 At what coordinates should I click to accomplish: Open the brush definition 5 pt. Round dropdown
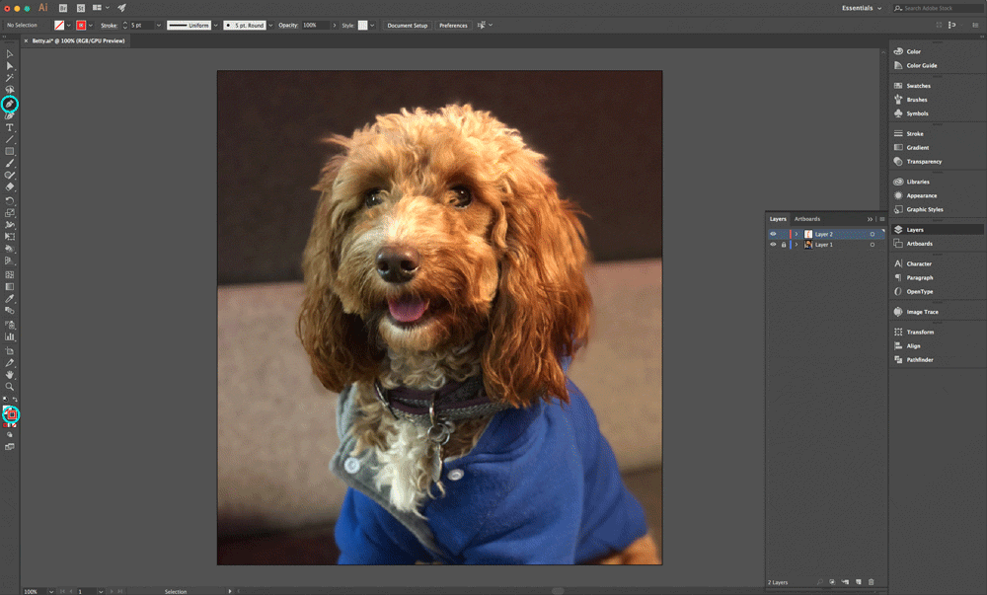click(x=246, y=25)
